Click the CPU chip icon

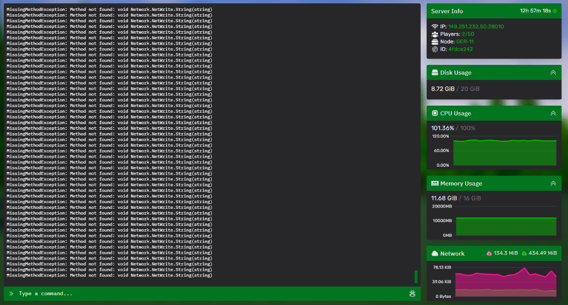(435, 114)
